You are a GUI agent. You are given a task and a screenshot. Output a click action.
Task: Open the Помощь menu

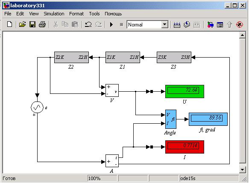pos(113,14)
